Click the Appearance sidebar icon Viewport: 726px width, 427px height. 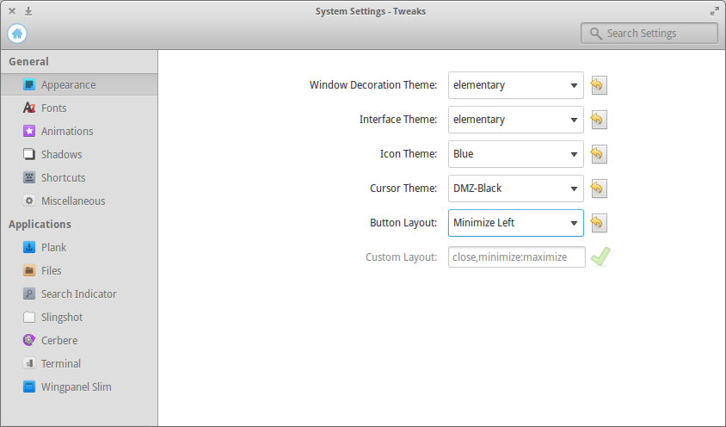29,84
